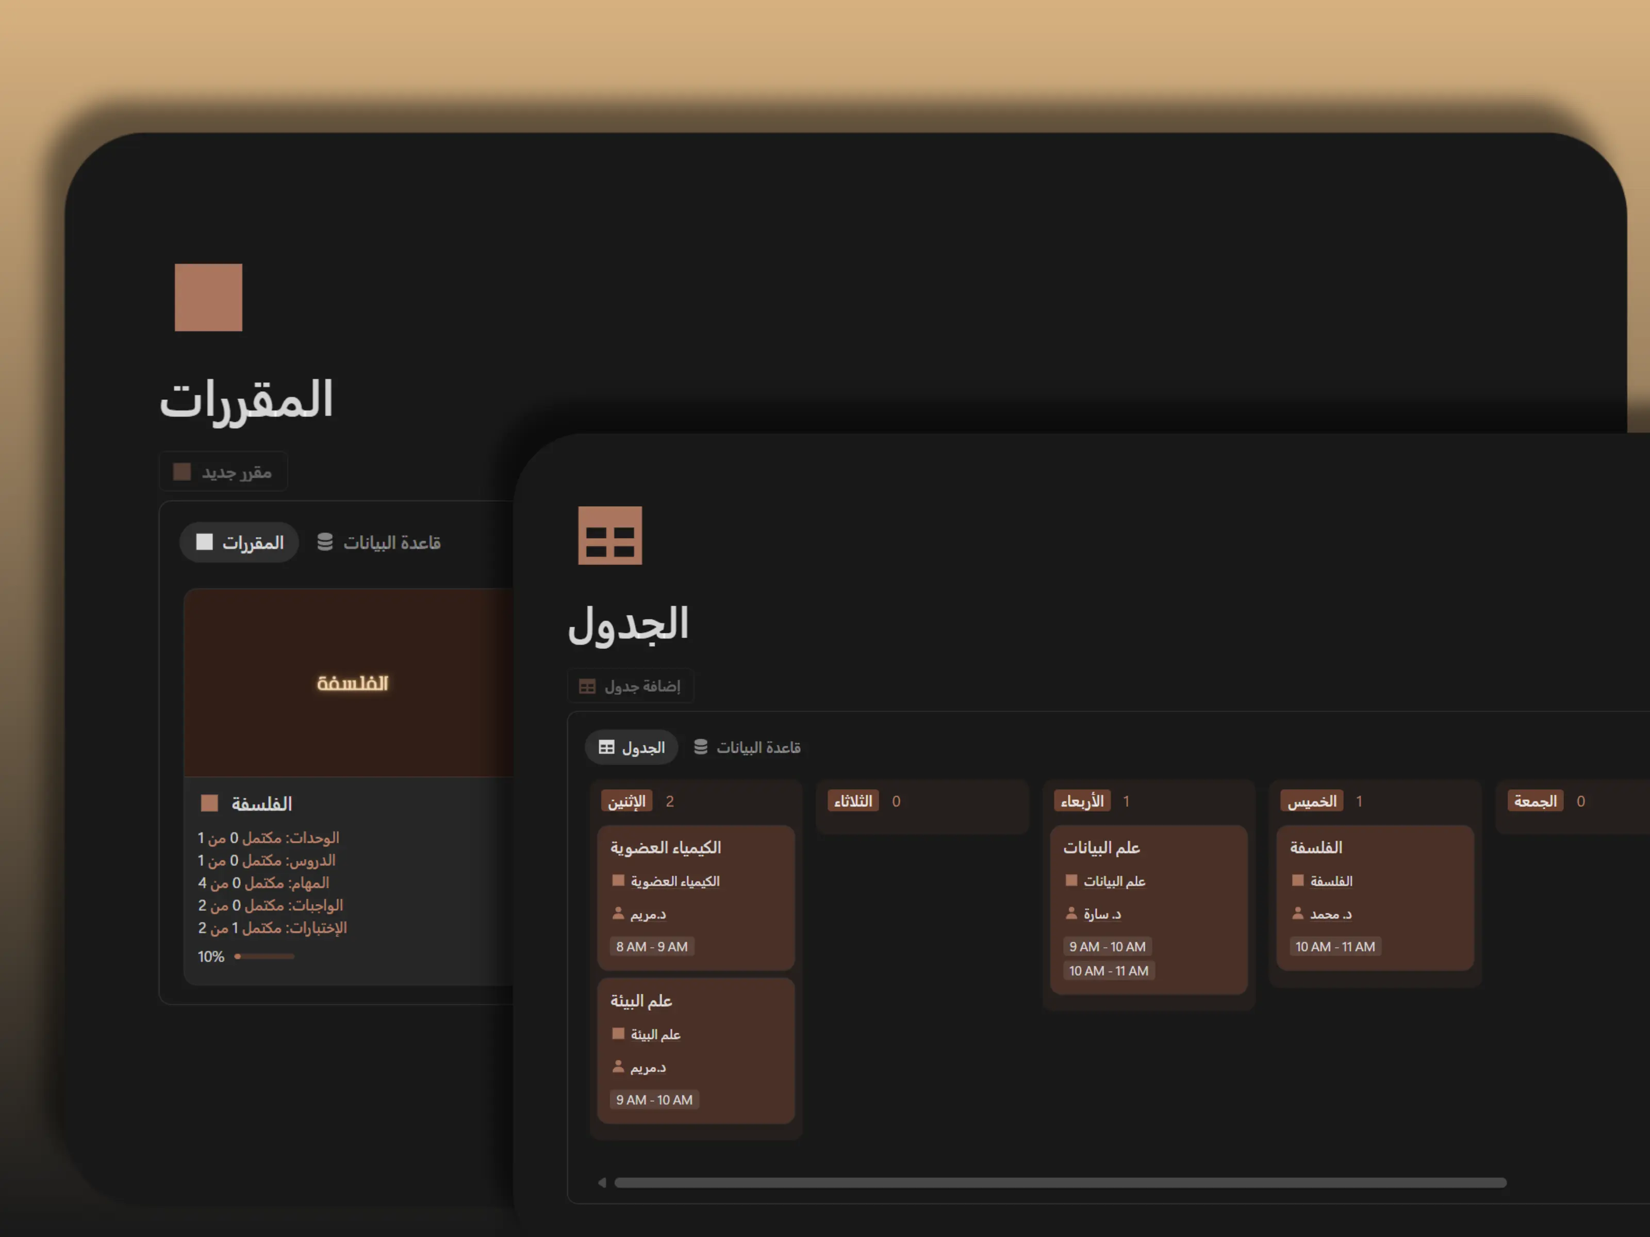The width and height of the screenshot is (1650, 1237).
Task: Collapse the الثلاثاء day group header
Action: point(853,801)
